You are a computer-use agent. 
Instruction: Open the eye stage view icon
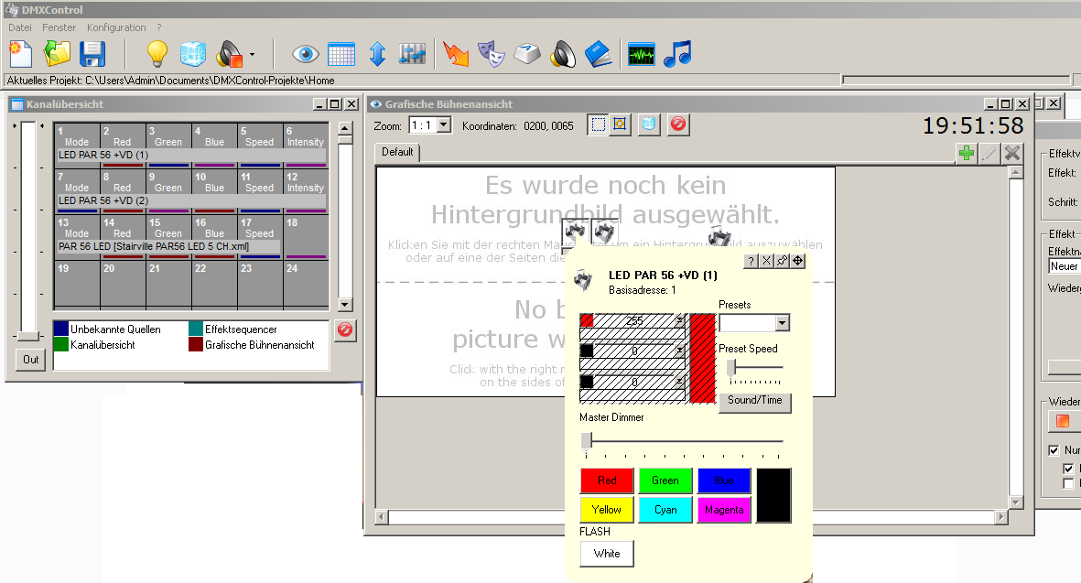pos(305,54)
